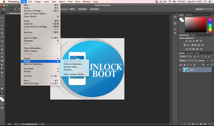Click the Layer 0 thumbnail

click(186, 70)
